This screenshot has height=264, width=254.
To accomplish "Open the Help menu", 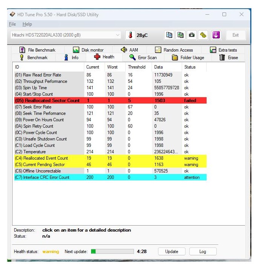I will (x=27, y=24).
